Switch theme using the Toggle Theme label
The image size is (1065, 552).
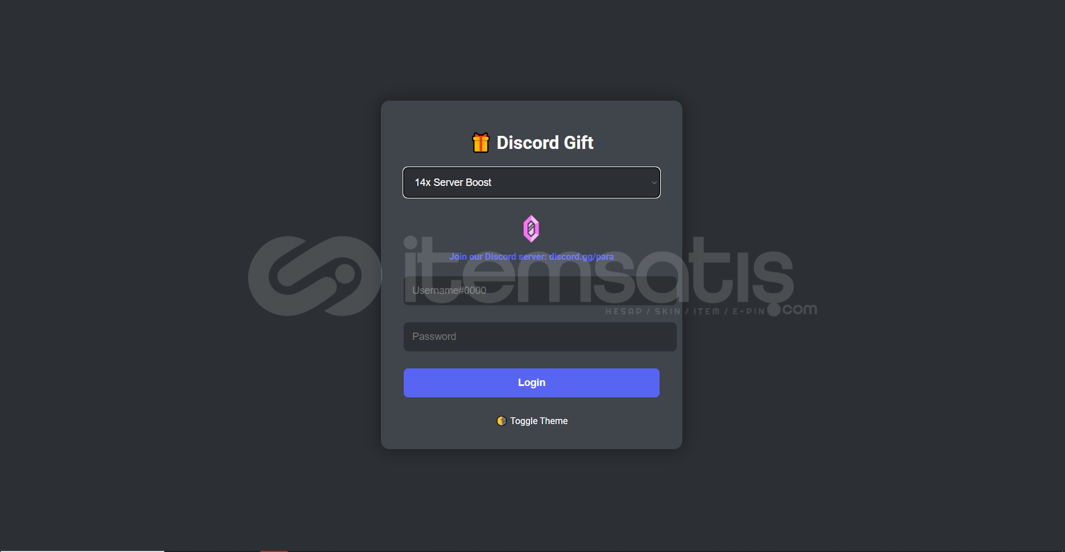click(x=538, y=421)
